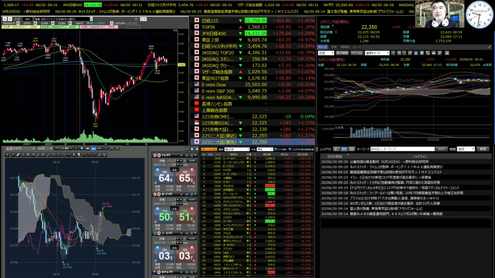The image size is (495, 278).
Task: Toggle Ask price display on FX chart
Action: (100, 148)
